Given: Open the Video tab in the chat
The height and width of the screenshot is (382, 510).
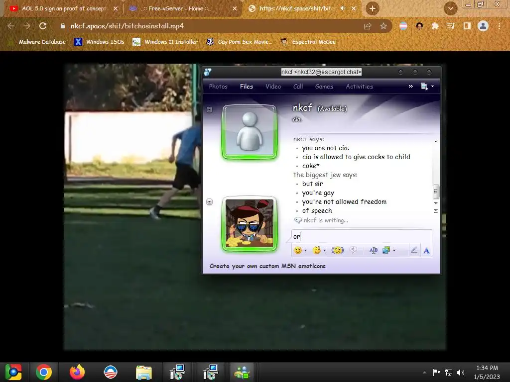Looking at the screenshot, I should pyautogui.click(x=273, y=87).
